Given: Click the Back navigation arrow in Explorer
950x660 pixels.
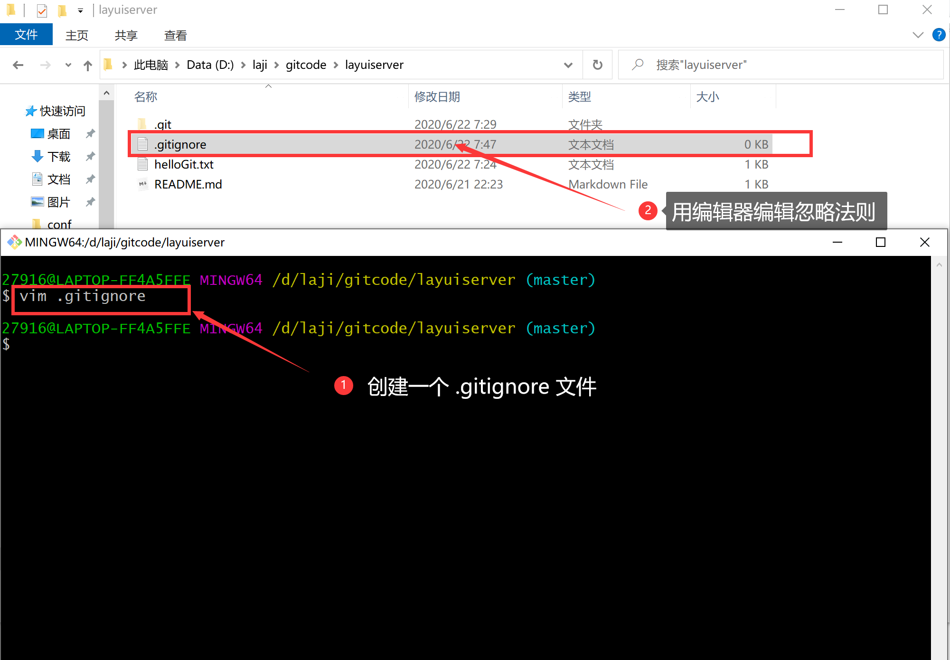Looking at the screenshot, I should (18, 65).
